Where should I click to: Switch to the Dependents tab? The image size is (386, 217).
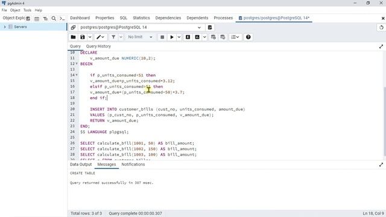[x=197, y=18]
